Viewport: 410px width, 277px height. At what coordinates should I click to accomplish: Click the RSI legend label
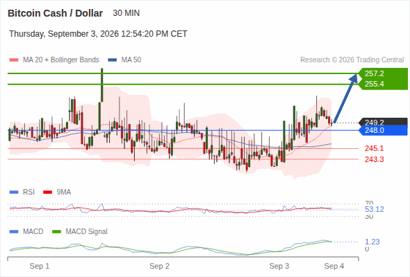(x=28, y=193)
